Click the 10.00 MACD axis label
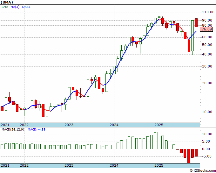The height and width of the screenshot is (173, 216). point(207,134)
